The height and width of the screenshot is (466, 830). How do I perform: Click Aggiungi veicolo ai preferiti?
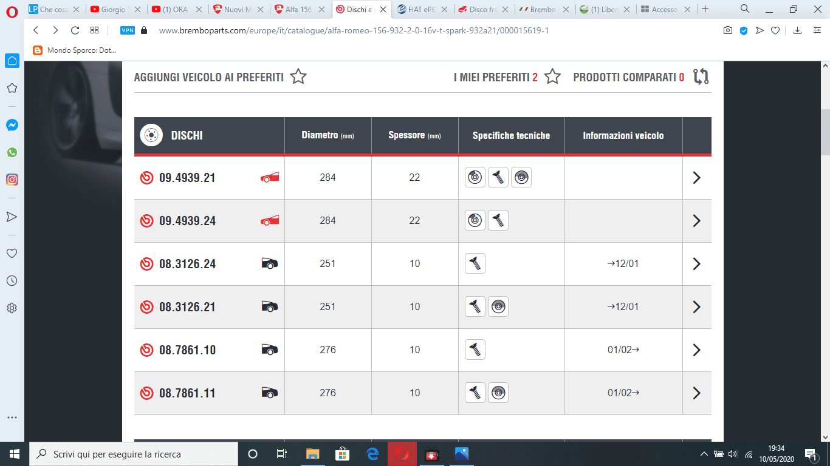pos(208,77)
